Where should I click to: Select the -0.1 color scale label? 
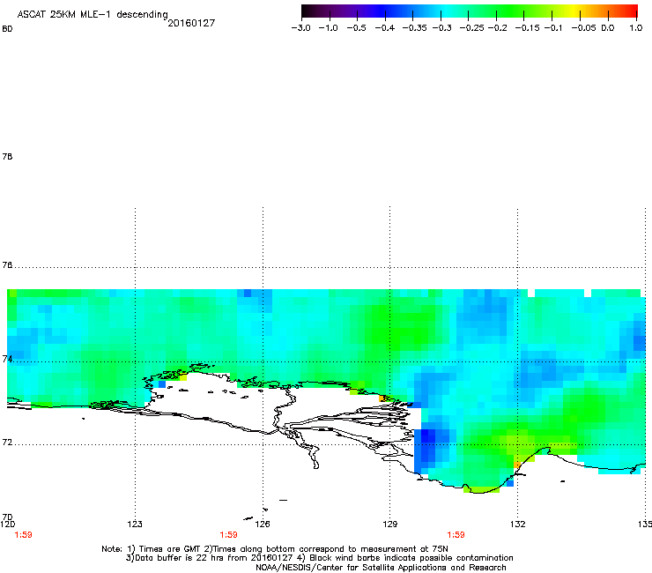[x=552, y=28]
